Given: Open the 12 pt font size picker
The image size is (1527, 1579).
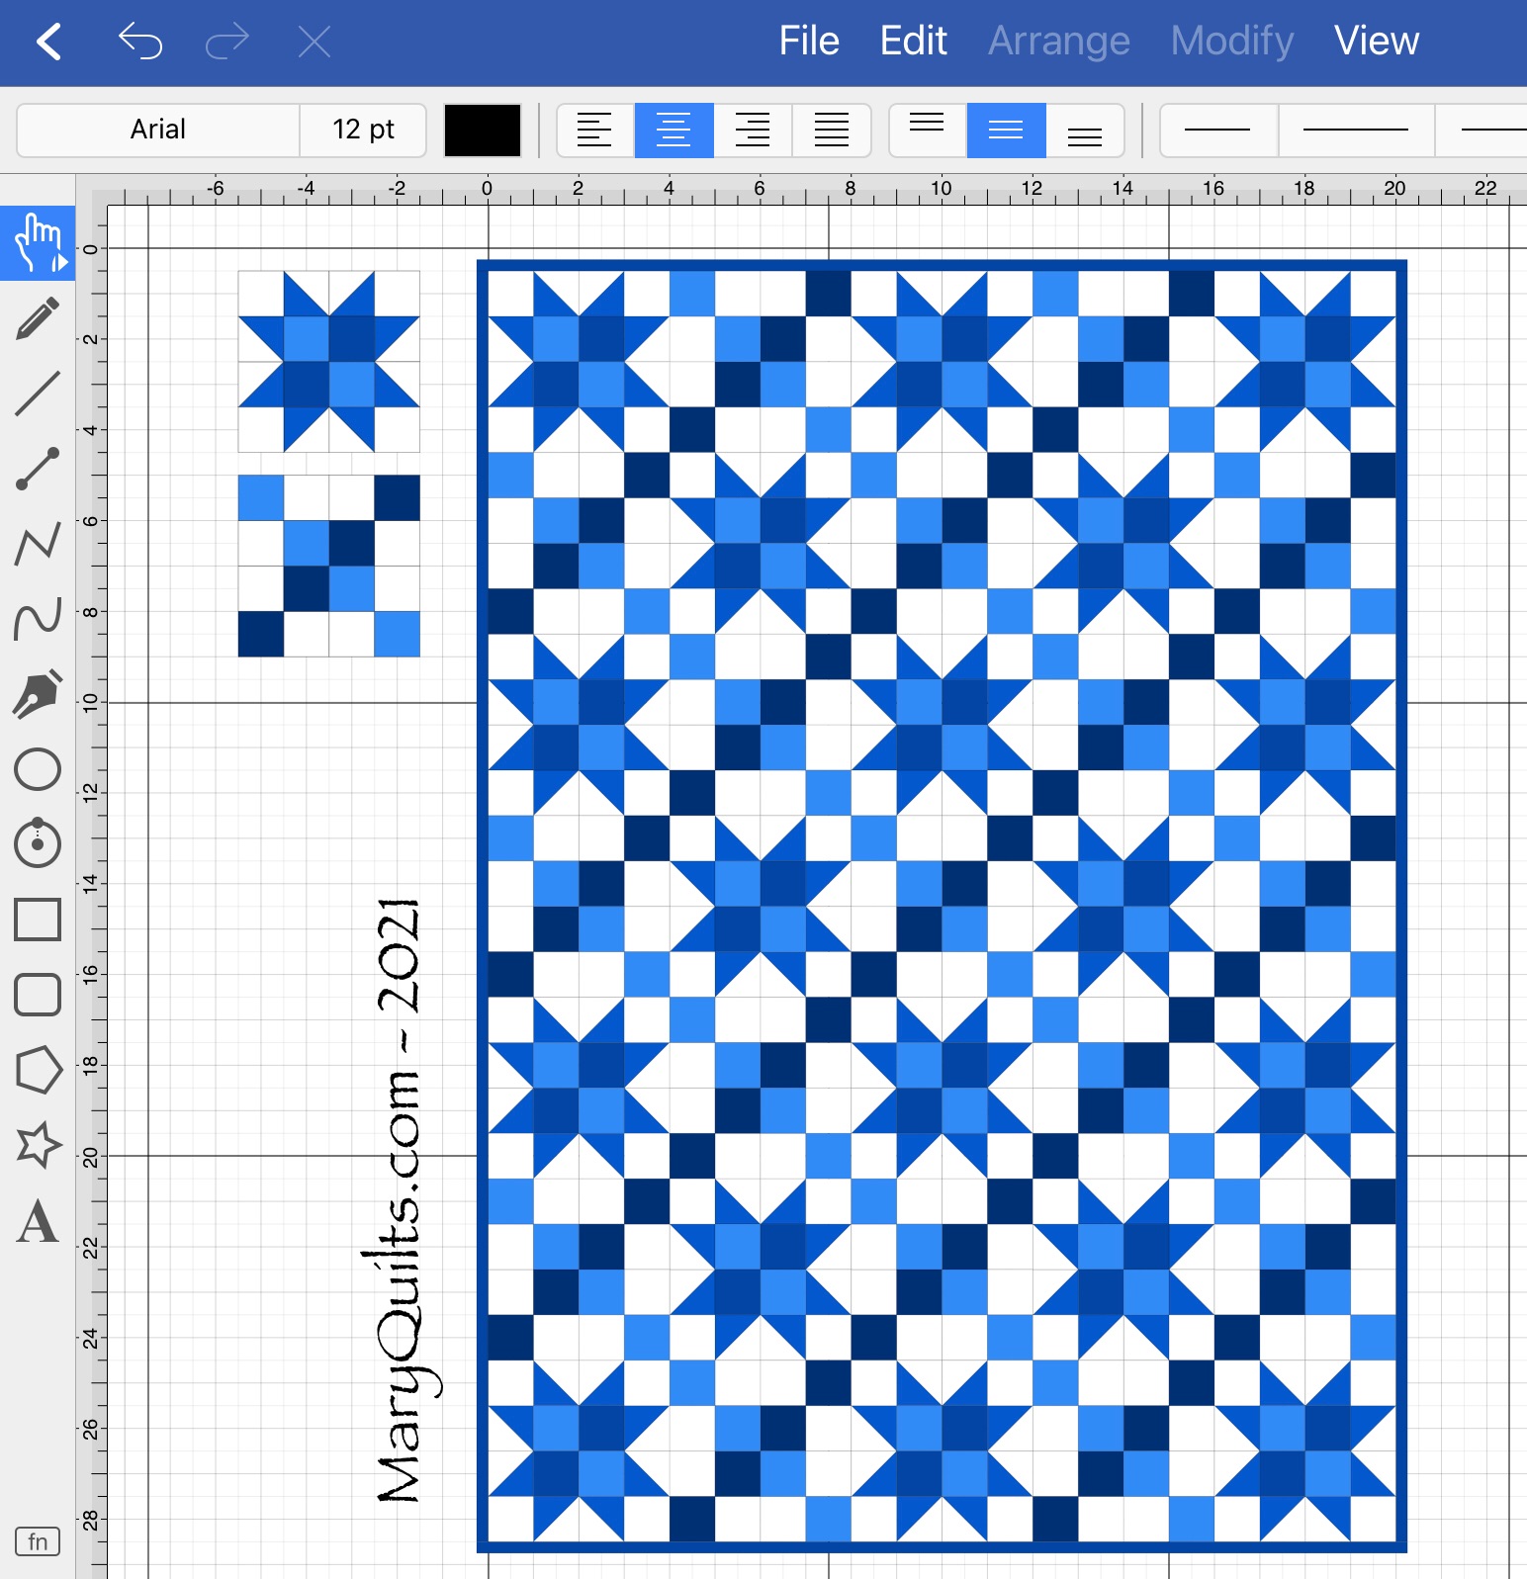Looking at the screenshot, I should coord(363,130).
